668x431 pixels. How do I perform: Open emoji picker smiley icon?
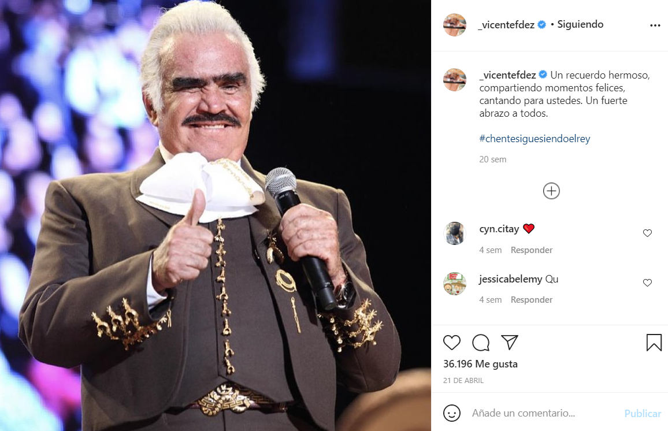point(451,413)
